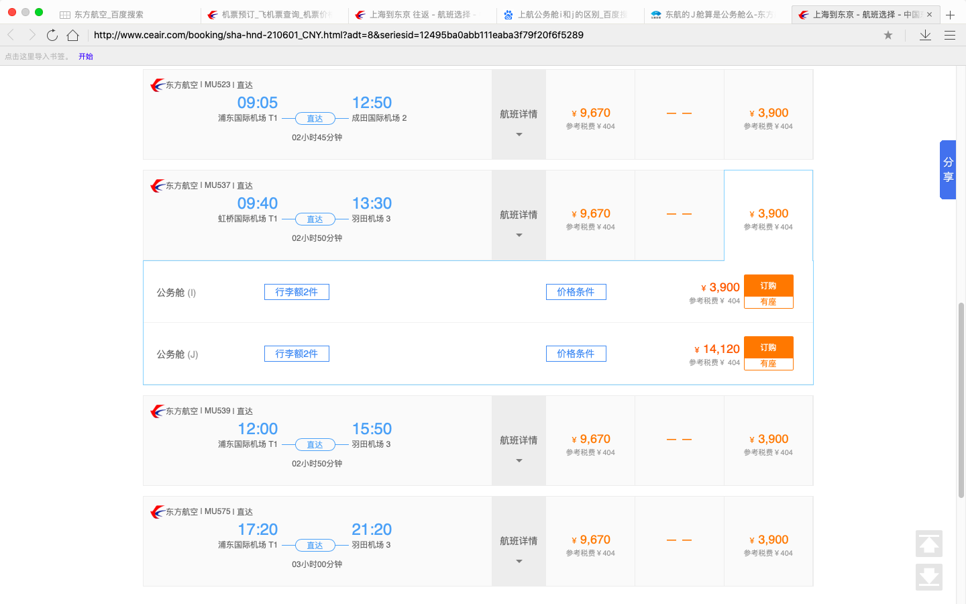Open 行李额2件 for 公务舱 (I)

tap(297, 292)
